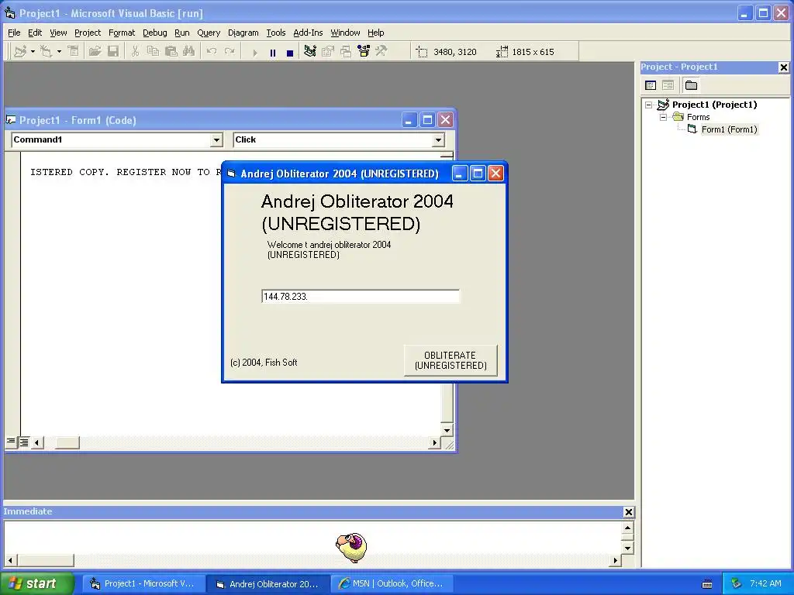Open the File menu
794x595 pixels.
click(14, 33)
